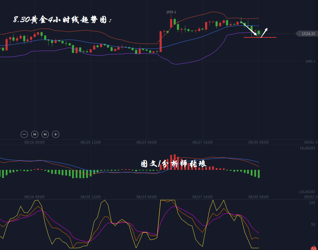
Task: Click 08/23 04:00 on main chart time axis
Action: (147, 142)
